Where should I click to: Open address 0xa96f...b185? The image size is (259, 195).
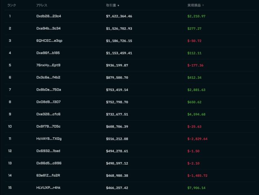pyautogui.click(x=48, y=53)
